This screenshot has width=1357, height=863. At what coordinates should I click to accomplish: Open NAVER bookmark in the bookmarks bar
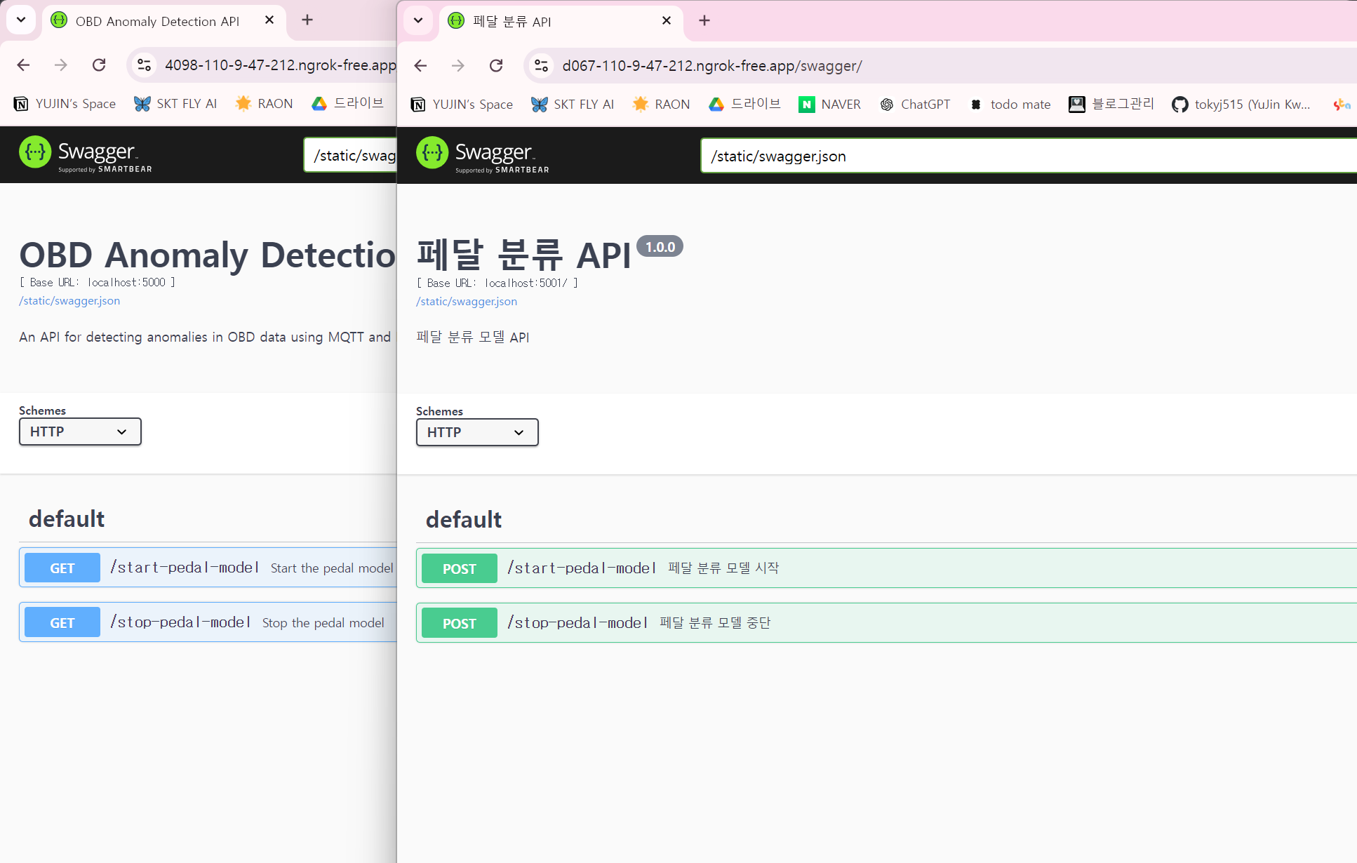[829, 105]
